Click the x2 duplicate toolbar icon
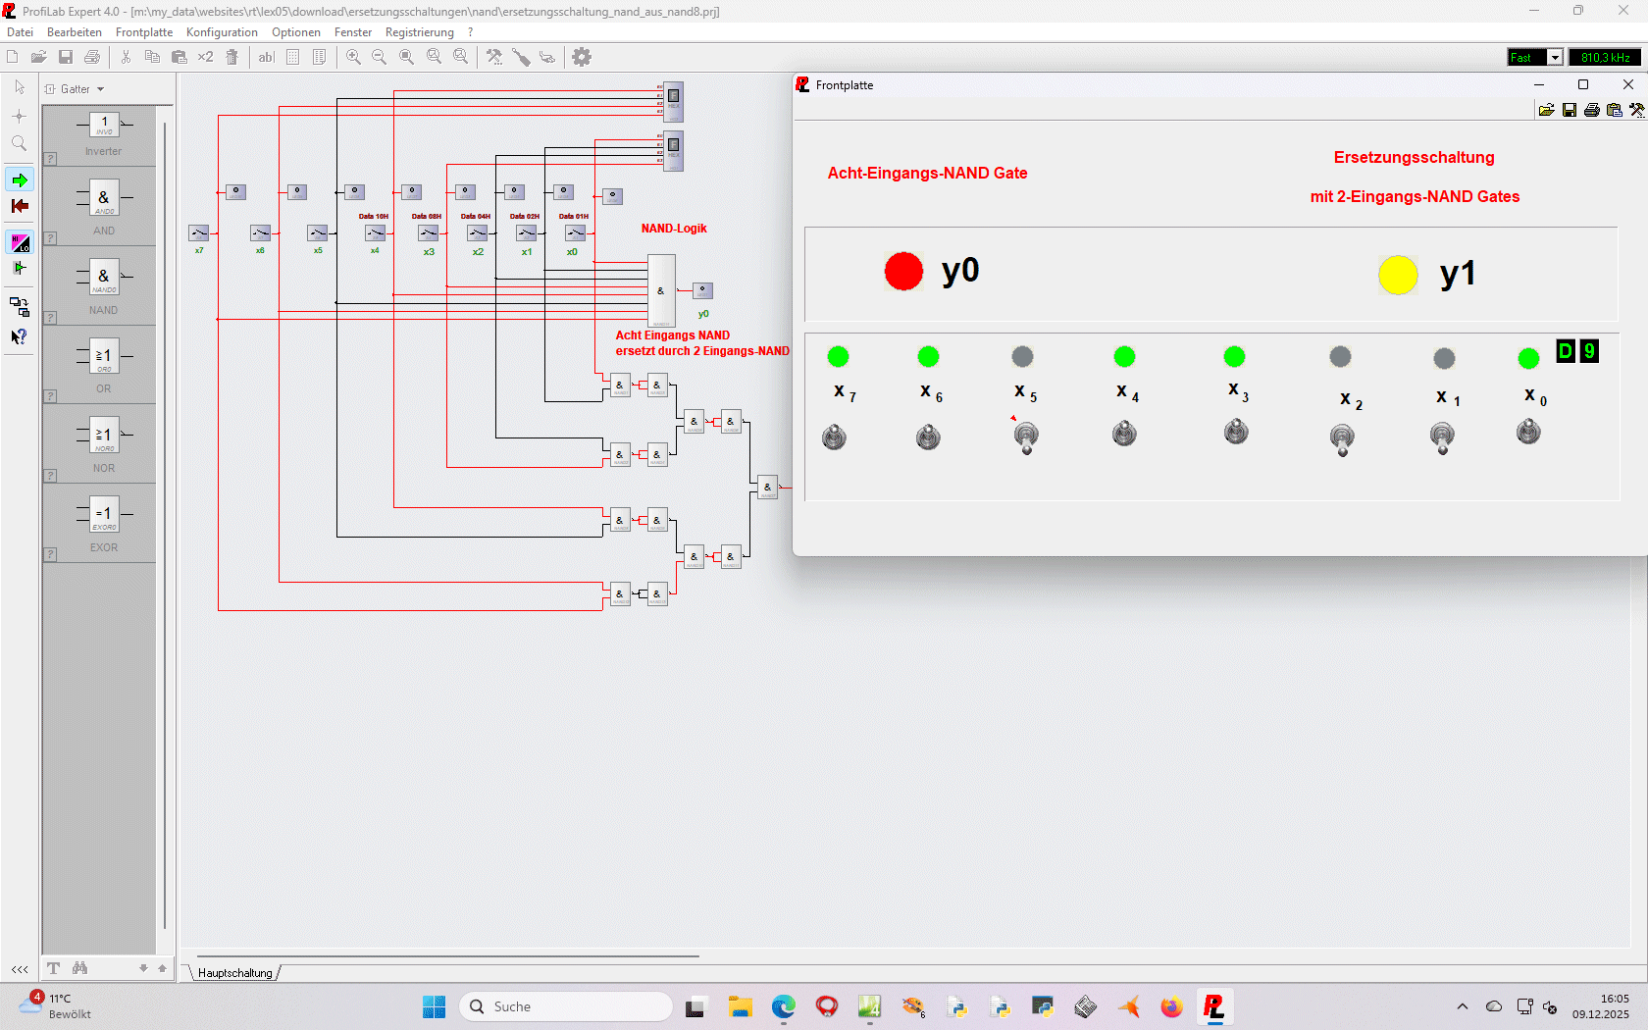The image size is (1648, 1030). pyautogui.click(x=205, y=57)
